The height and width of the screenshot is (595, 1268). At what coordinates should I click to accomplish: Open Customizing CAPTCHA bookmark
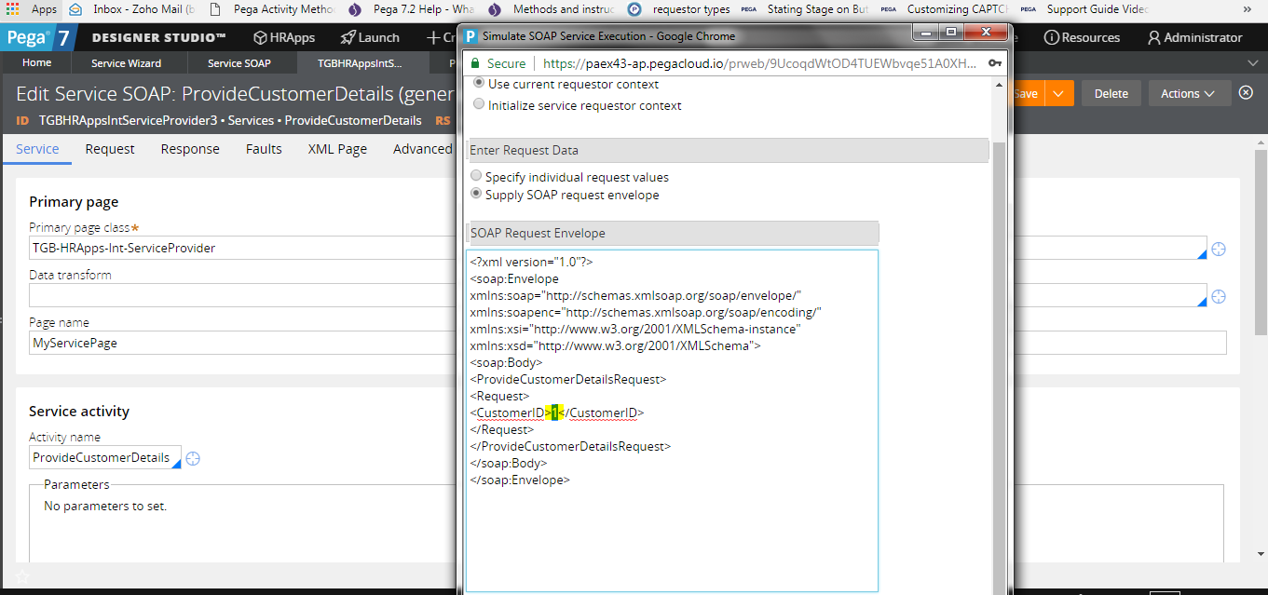(x=946, y=9)
